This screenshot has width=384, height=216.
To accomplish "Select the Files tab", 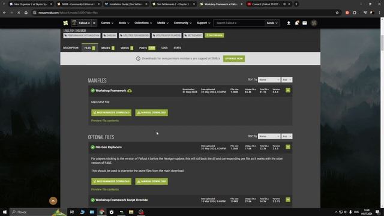I will coord(89,48).
